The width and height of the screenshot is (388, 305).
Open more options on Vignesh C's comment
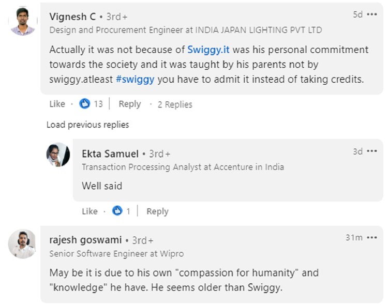[372, 14]
